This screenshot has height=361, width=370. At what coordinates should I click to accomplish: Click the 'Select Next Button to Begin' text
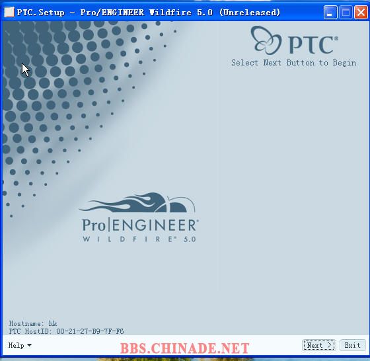[x=294, y=63]
